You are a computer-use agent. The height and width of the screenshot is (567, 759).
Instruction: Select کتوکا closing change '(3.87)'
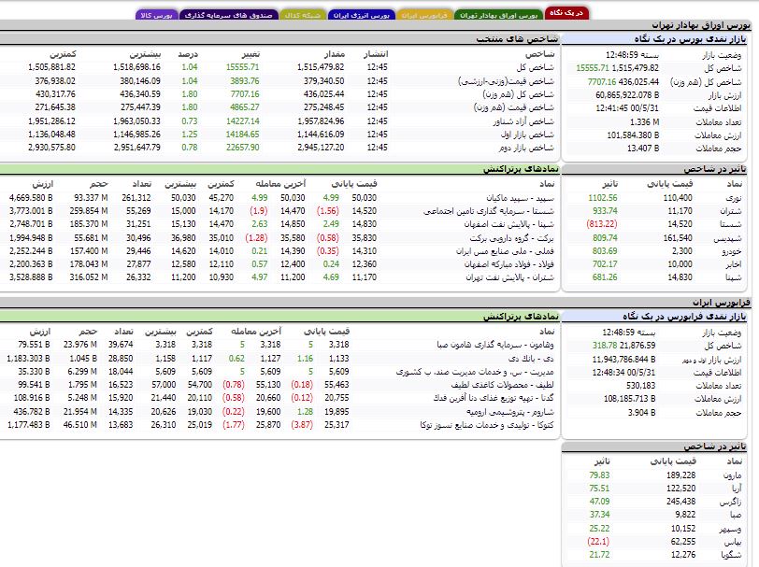[302, 425]
